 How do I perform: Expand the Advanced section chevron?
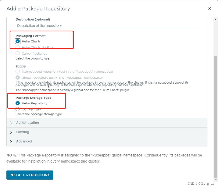pyautogui.click(x=11, y=141)
